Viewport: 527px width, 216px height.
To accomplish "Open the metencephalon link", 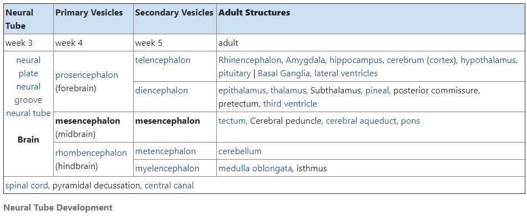I will click(x=165, y=151).
